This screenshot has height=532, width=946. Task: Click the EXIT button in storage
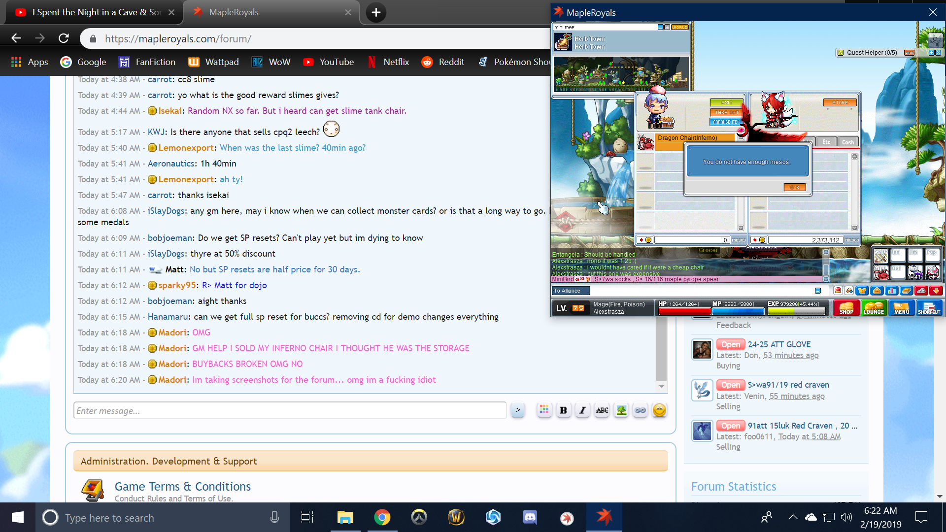[x=726, y=102]
